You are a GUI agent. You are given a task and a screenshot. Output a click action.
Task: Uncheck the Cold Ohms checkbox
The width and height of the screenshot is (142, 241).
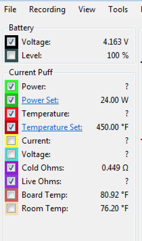coord(11,168)
